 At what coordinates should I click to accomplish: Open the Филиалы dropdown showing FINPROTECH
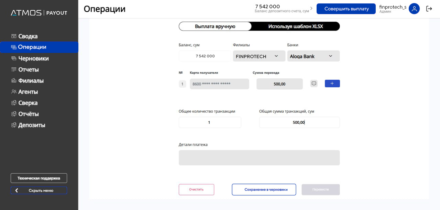tap(258, 56)
